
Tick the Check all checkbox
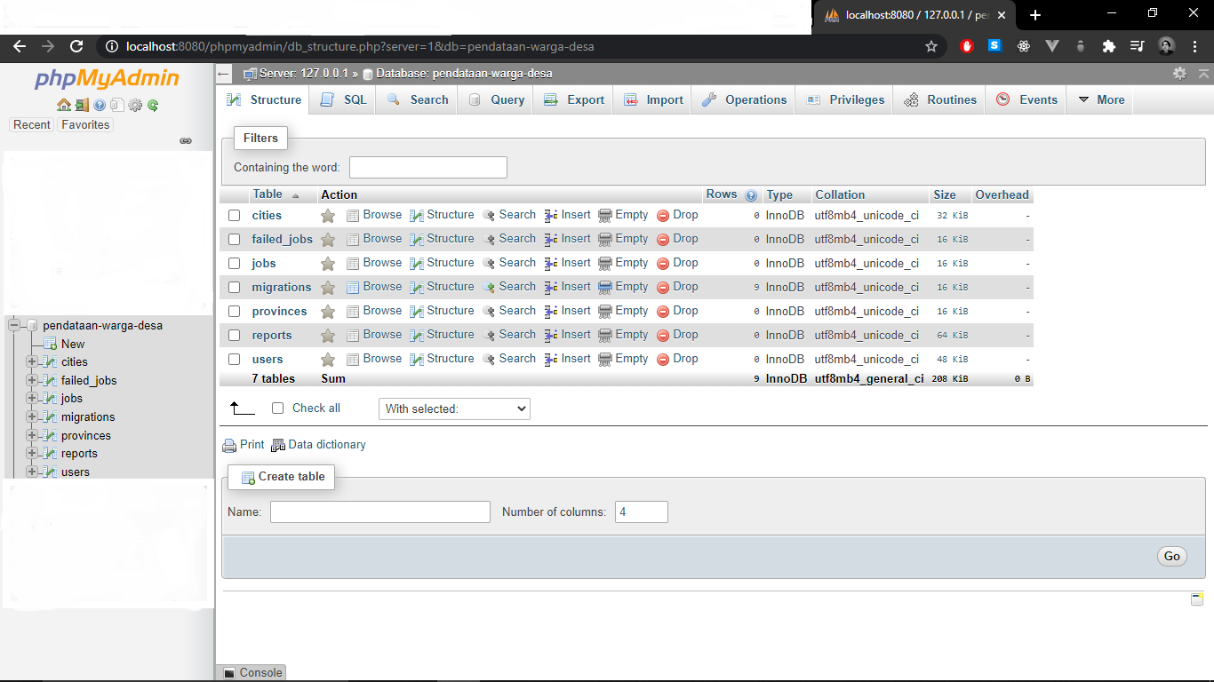(277, 408)
